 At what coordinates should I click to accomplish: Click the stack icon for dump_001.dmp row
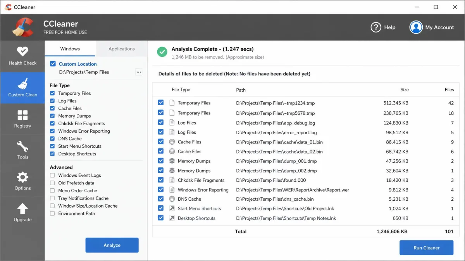pos(172,161)
